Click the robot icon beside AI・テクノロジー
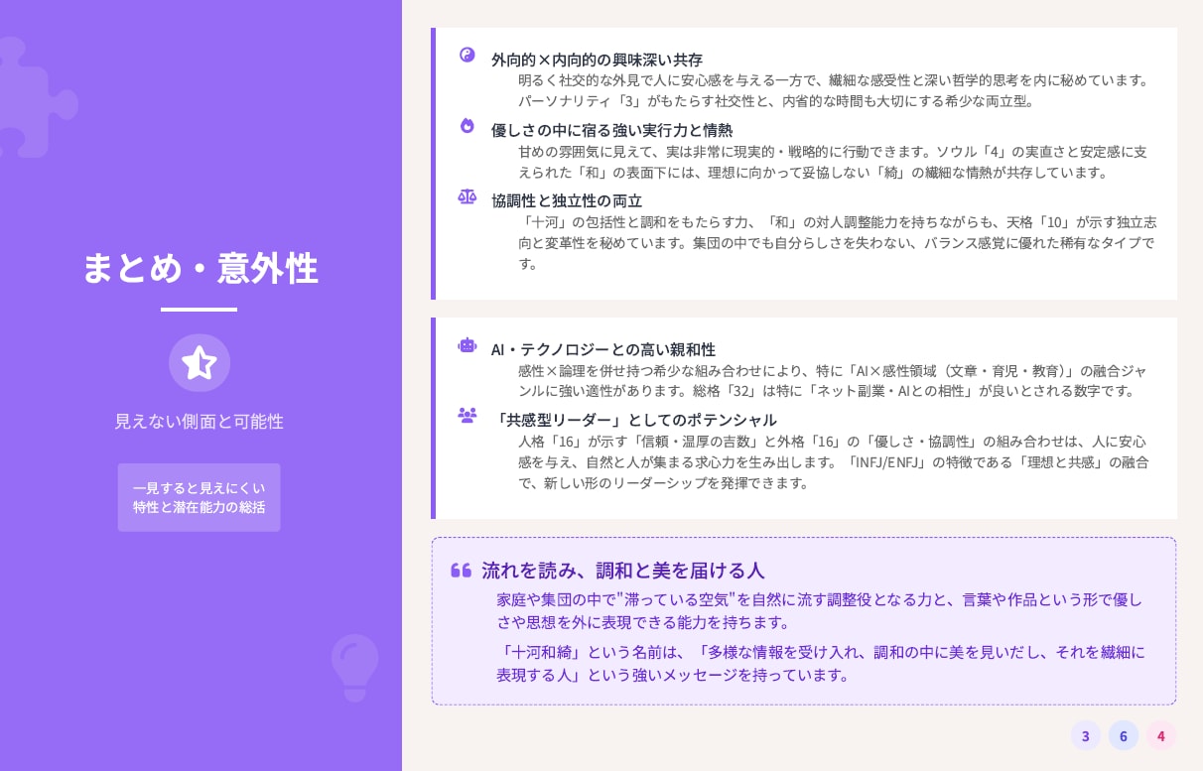The width and height of the screenshot is (1203, 771). point(468,345)
